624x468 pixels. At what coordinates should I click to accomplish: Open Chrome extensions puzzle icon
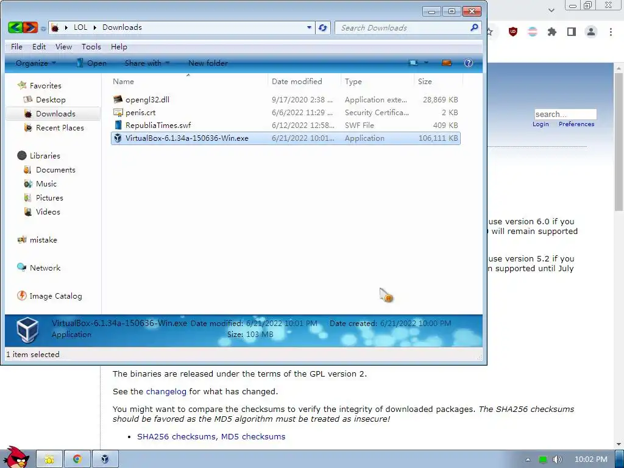tap(552, 32)
